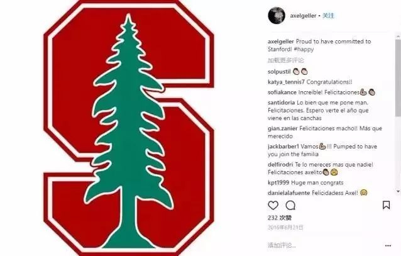Click the comment speech bubble icon
Viewport: 401px width, 256px height.
coord(290,205)
